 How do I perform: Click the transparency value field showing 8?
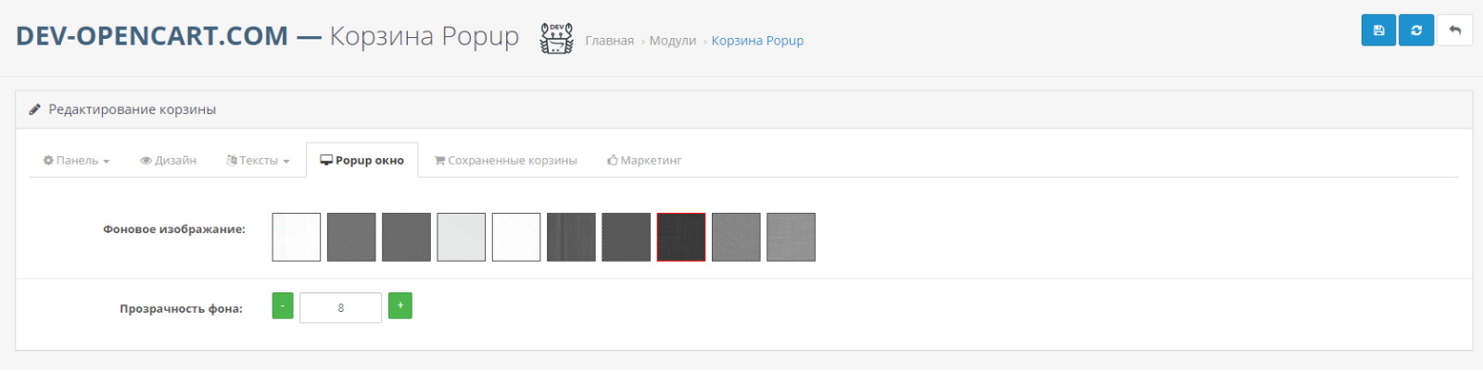click(x=340, y=307)
